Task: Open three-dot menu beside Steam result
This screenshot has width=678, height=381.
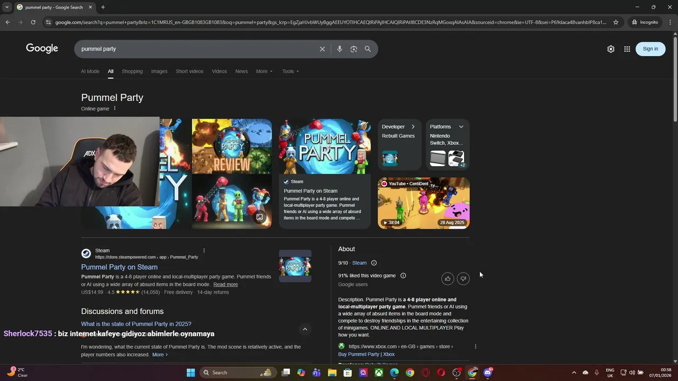Action: [x=204, y=251]
